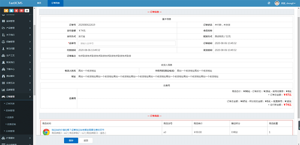Viewport: 300px width, 145px height.
Task: Click the 生产工艺 sidebar icon
Action: point(3,55)
